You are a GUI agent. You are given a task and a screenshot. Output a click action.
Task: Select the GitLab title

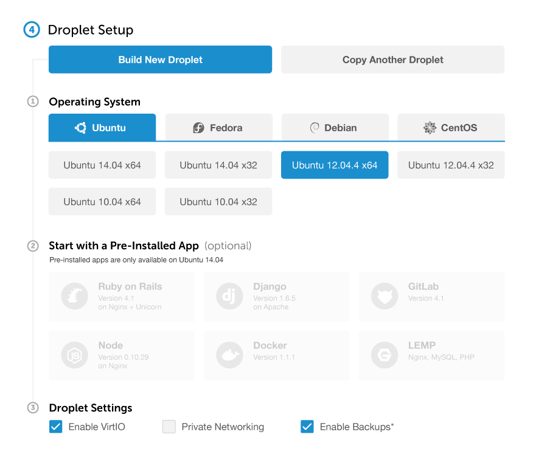click(x=423, y=287)
